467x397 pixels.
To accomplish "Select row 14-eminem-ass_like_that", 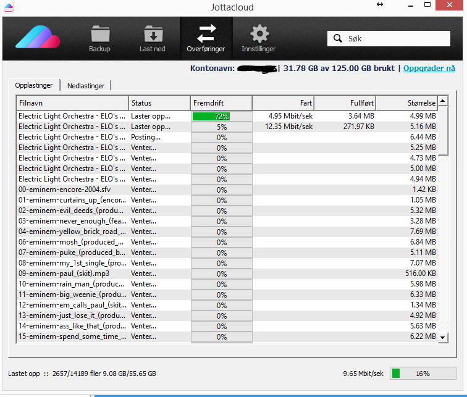I will [x=227, y=326].
